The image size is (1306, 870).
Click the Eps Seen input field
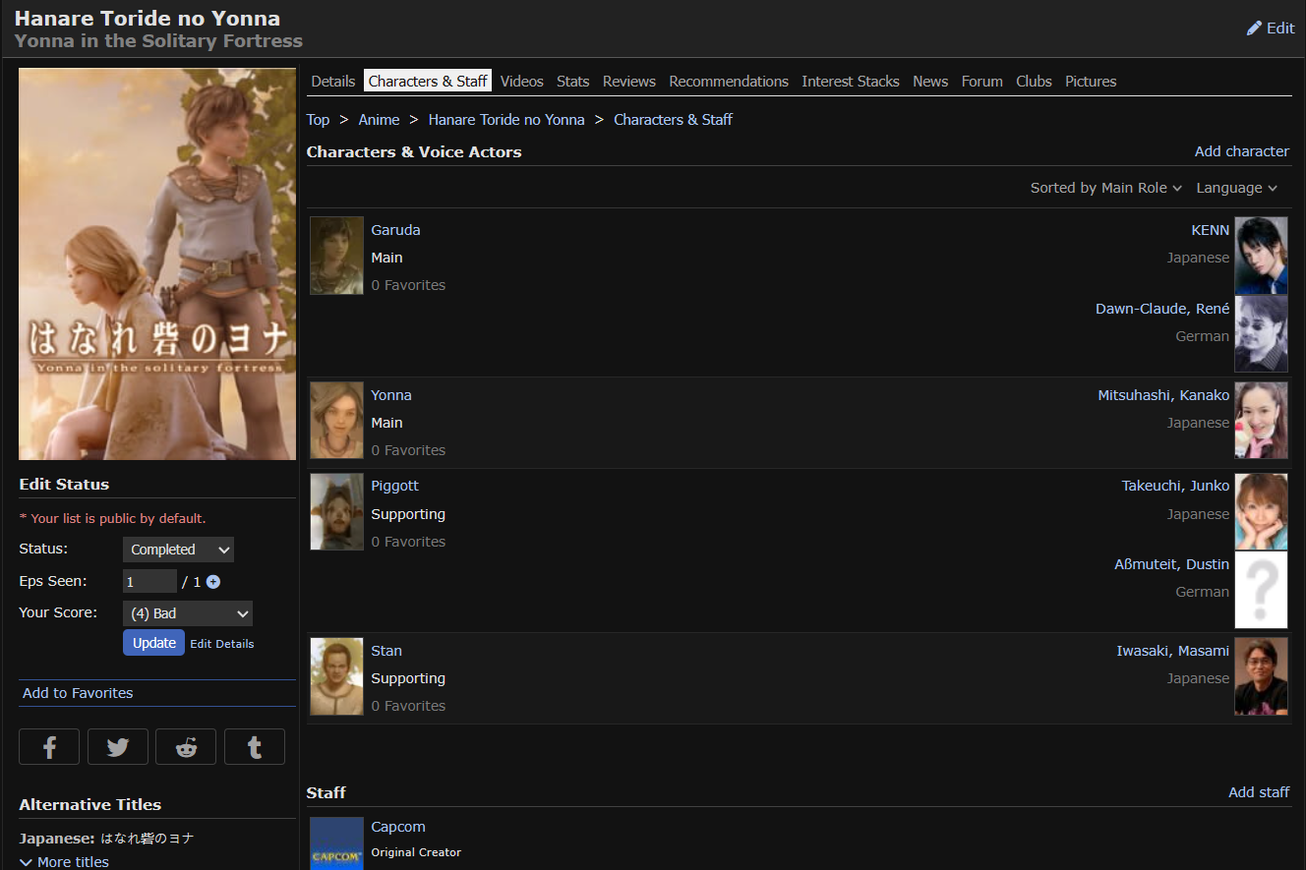(x=149, y=582)
